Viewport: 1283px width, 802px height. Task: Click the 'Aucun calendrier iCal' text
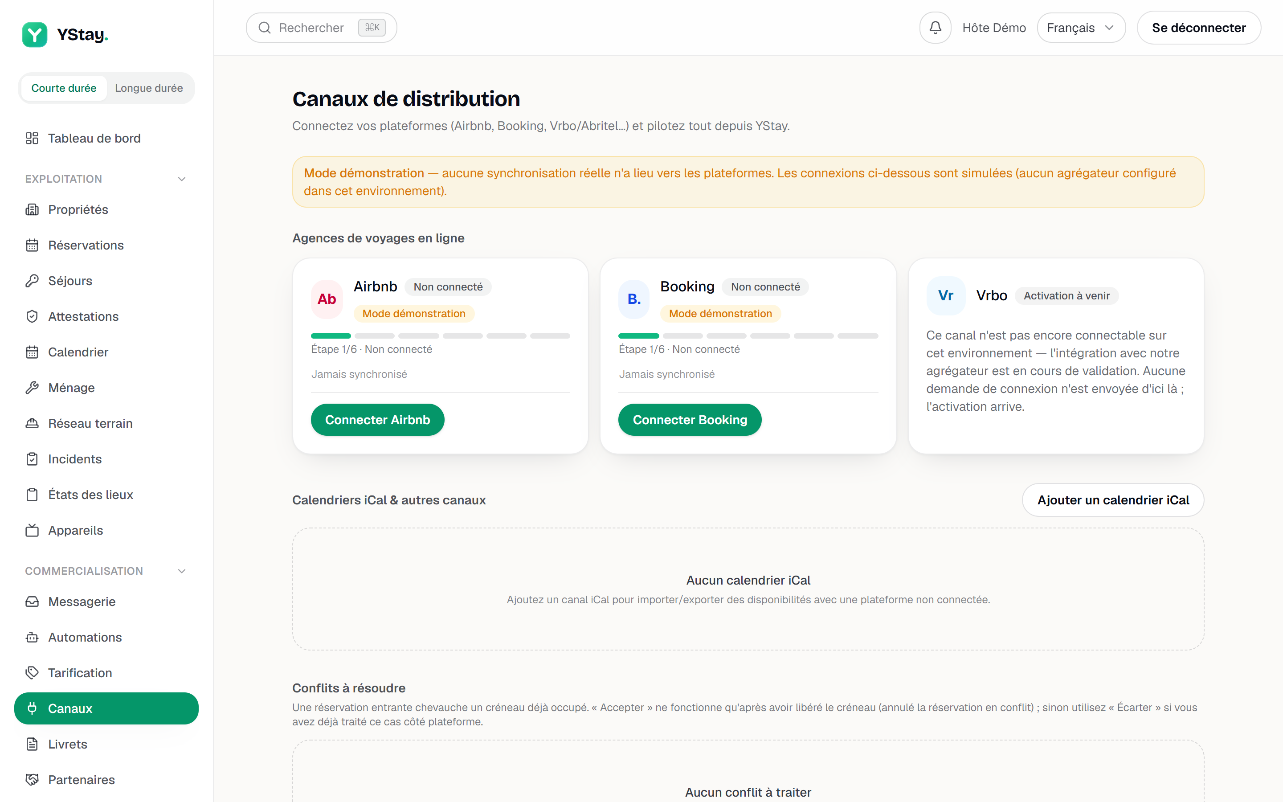tap(748, 580)
